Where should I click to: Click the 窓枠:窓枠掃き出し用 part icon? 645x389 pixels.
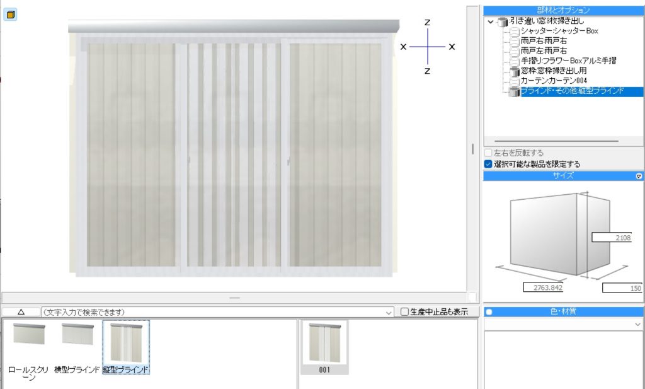tap(515, 71)
